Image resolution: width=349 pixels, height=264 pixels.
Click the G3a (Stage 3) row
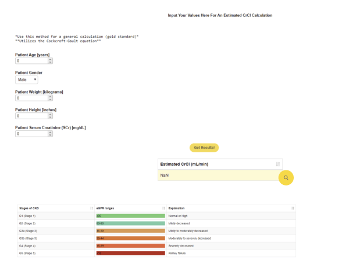pyautogui.click(x=156, y=231)
